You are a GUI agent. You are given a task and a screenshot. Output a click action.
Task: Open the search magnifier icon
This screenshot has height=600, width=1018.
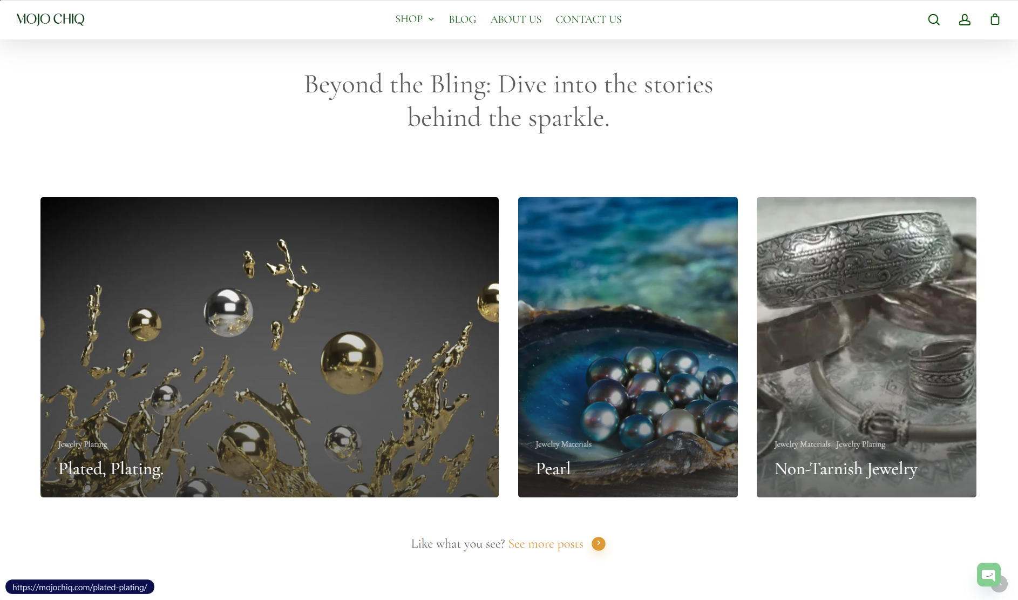(934, 19)
